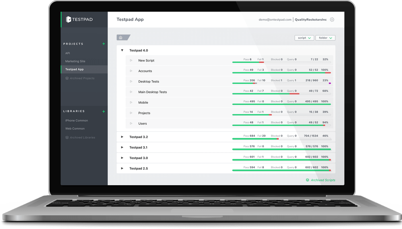Click the play triangle beside New Script
Screen dimensions: 402x229
(131, 61)
